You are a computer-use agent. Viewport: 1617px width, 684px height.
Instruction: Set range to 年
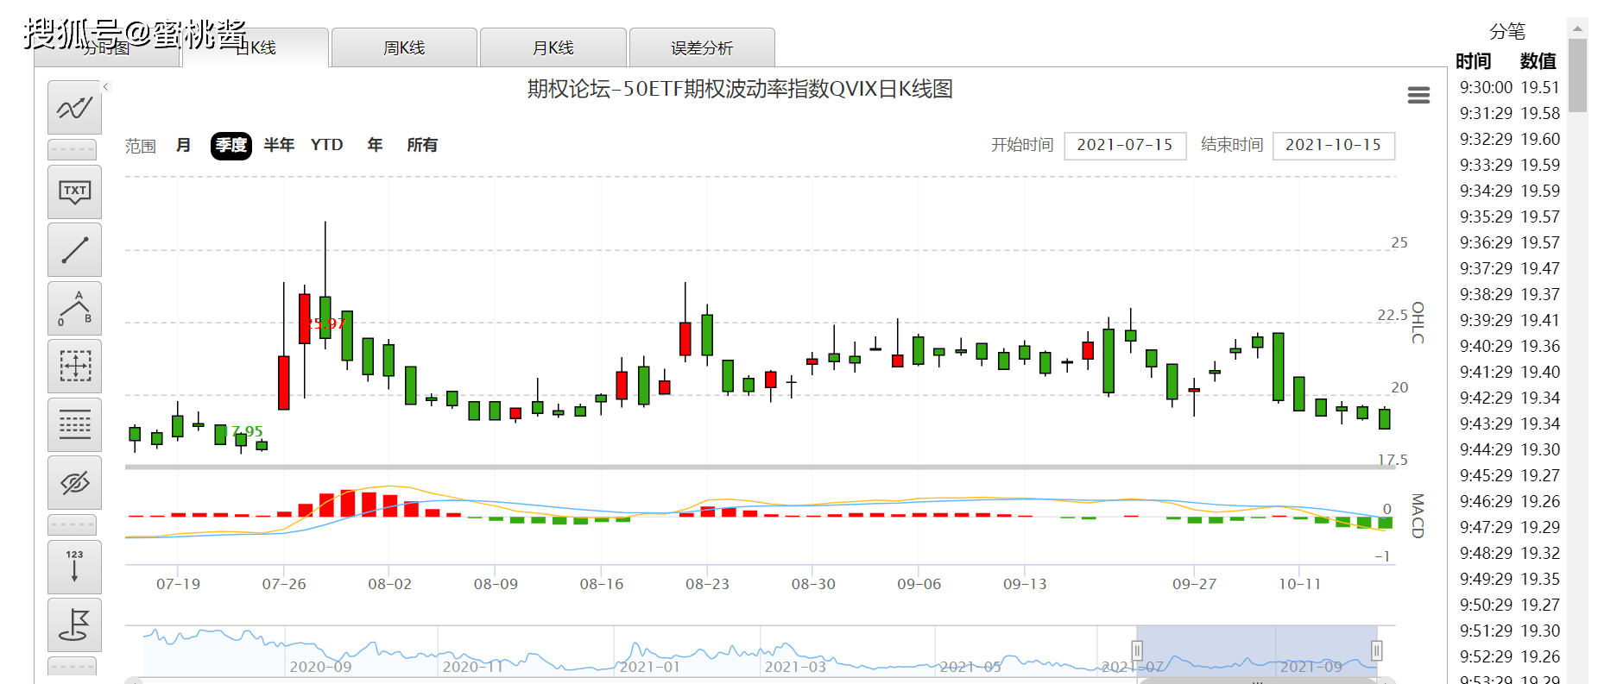coord(375,145)
